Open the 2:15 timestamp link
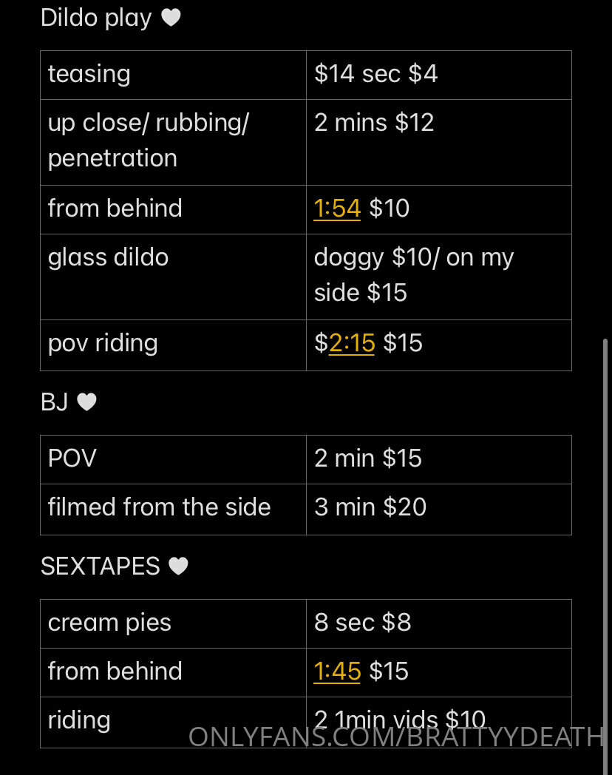The image size is (612, 775). (351, 343)
